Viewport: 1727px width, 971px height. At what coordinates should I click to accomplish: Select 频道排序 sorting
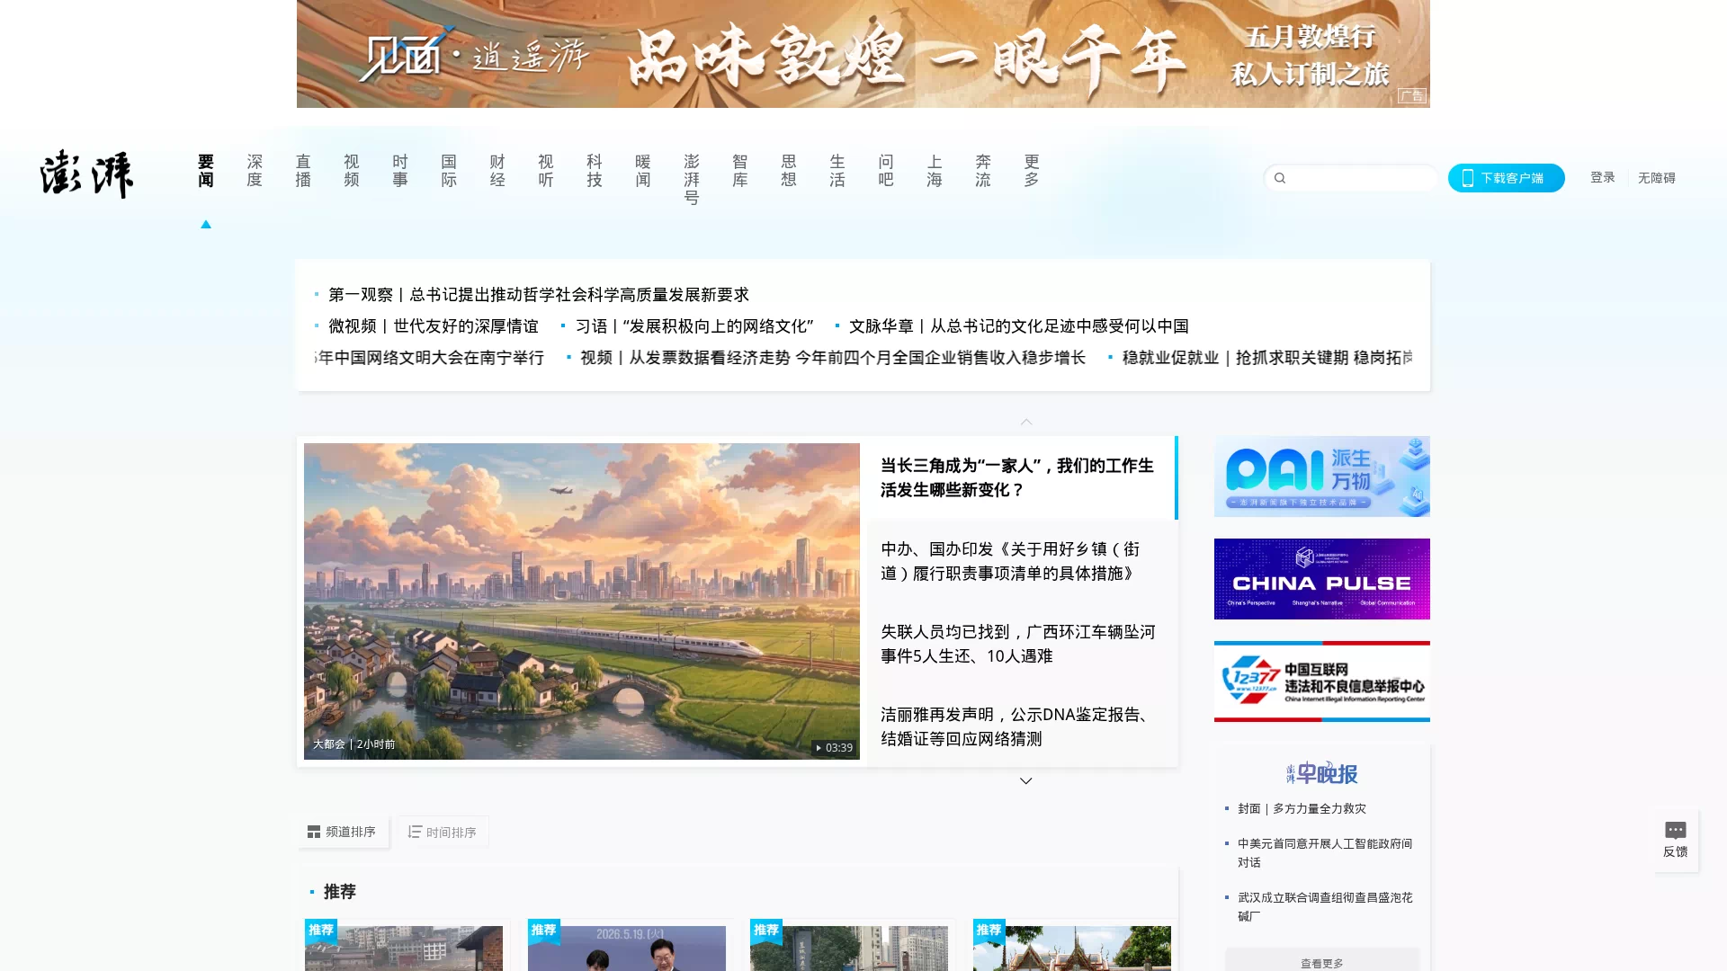343,833
